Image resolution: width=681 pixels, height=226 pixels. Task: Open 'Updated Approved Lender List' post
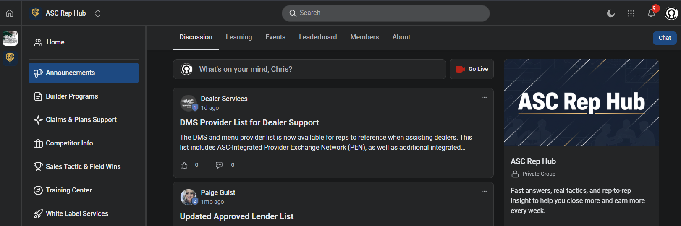[237, 217]
